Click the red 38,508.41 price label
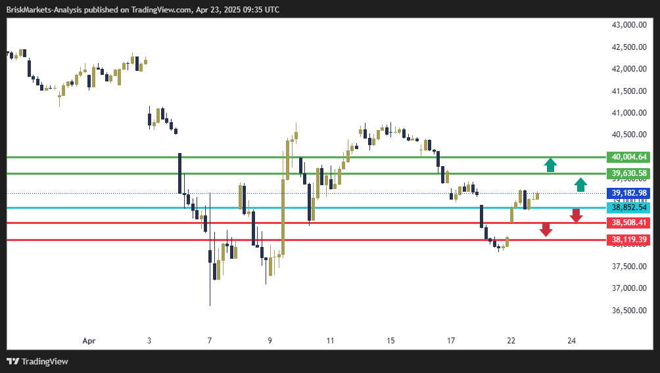Screen dimensions: 660x373 [630, 223]
